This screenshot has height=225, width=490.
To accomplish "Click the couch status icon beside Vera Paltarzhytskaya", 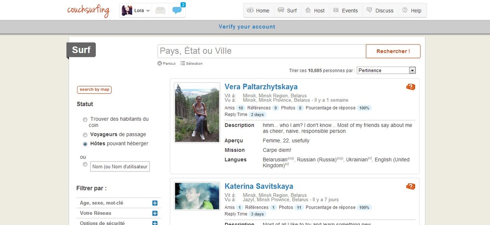I will pyautogui.click(x=410, y=87).
